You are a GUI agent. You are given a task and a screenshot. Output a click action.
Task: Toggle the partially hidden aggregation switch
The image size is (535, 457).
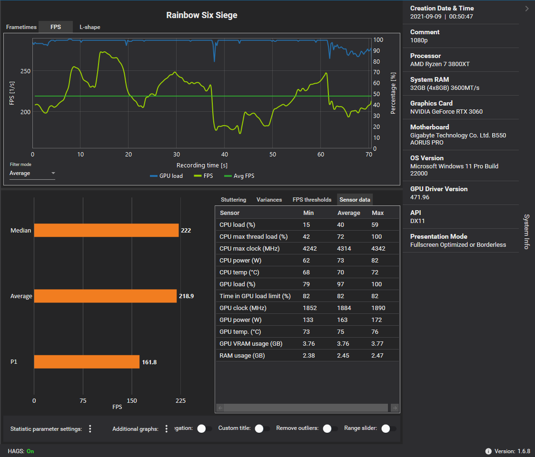205,428
